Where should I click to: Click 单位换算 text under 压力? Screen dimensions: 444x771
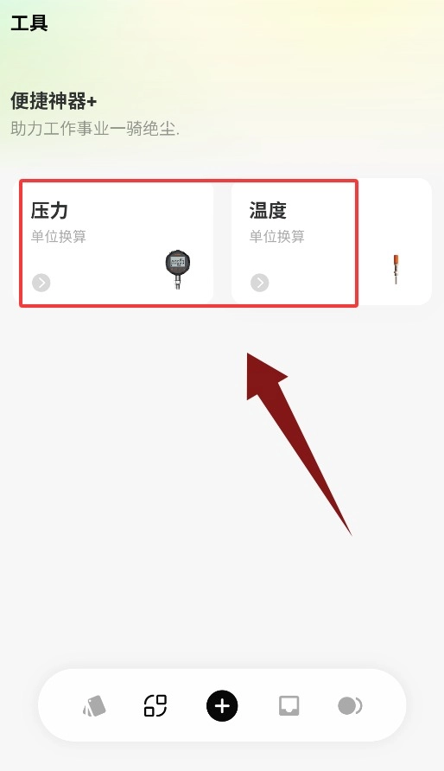[59, 237]
